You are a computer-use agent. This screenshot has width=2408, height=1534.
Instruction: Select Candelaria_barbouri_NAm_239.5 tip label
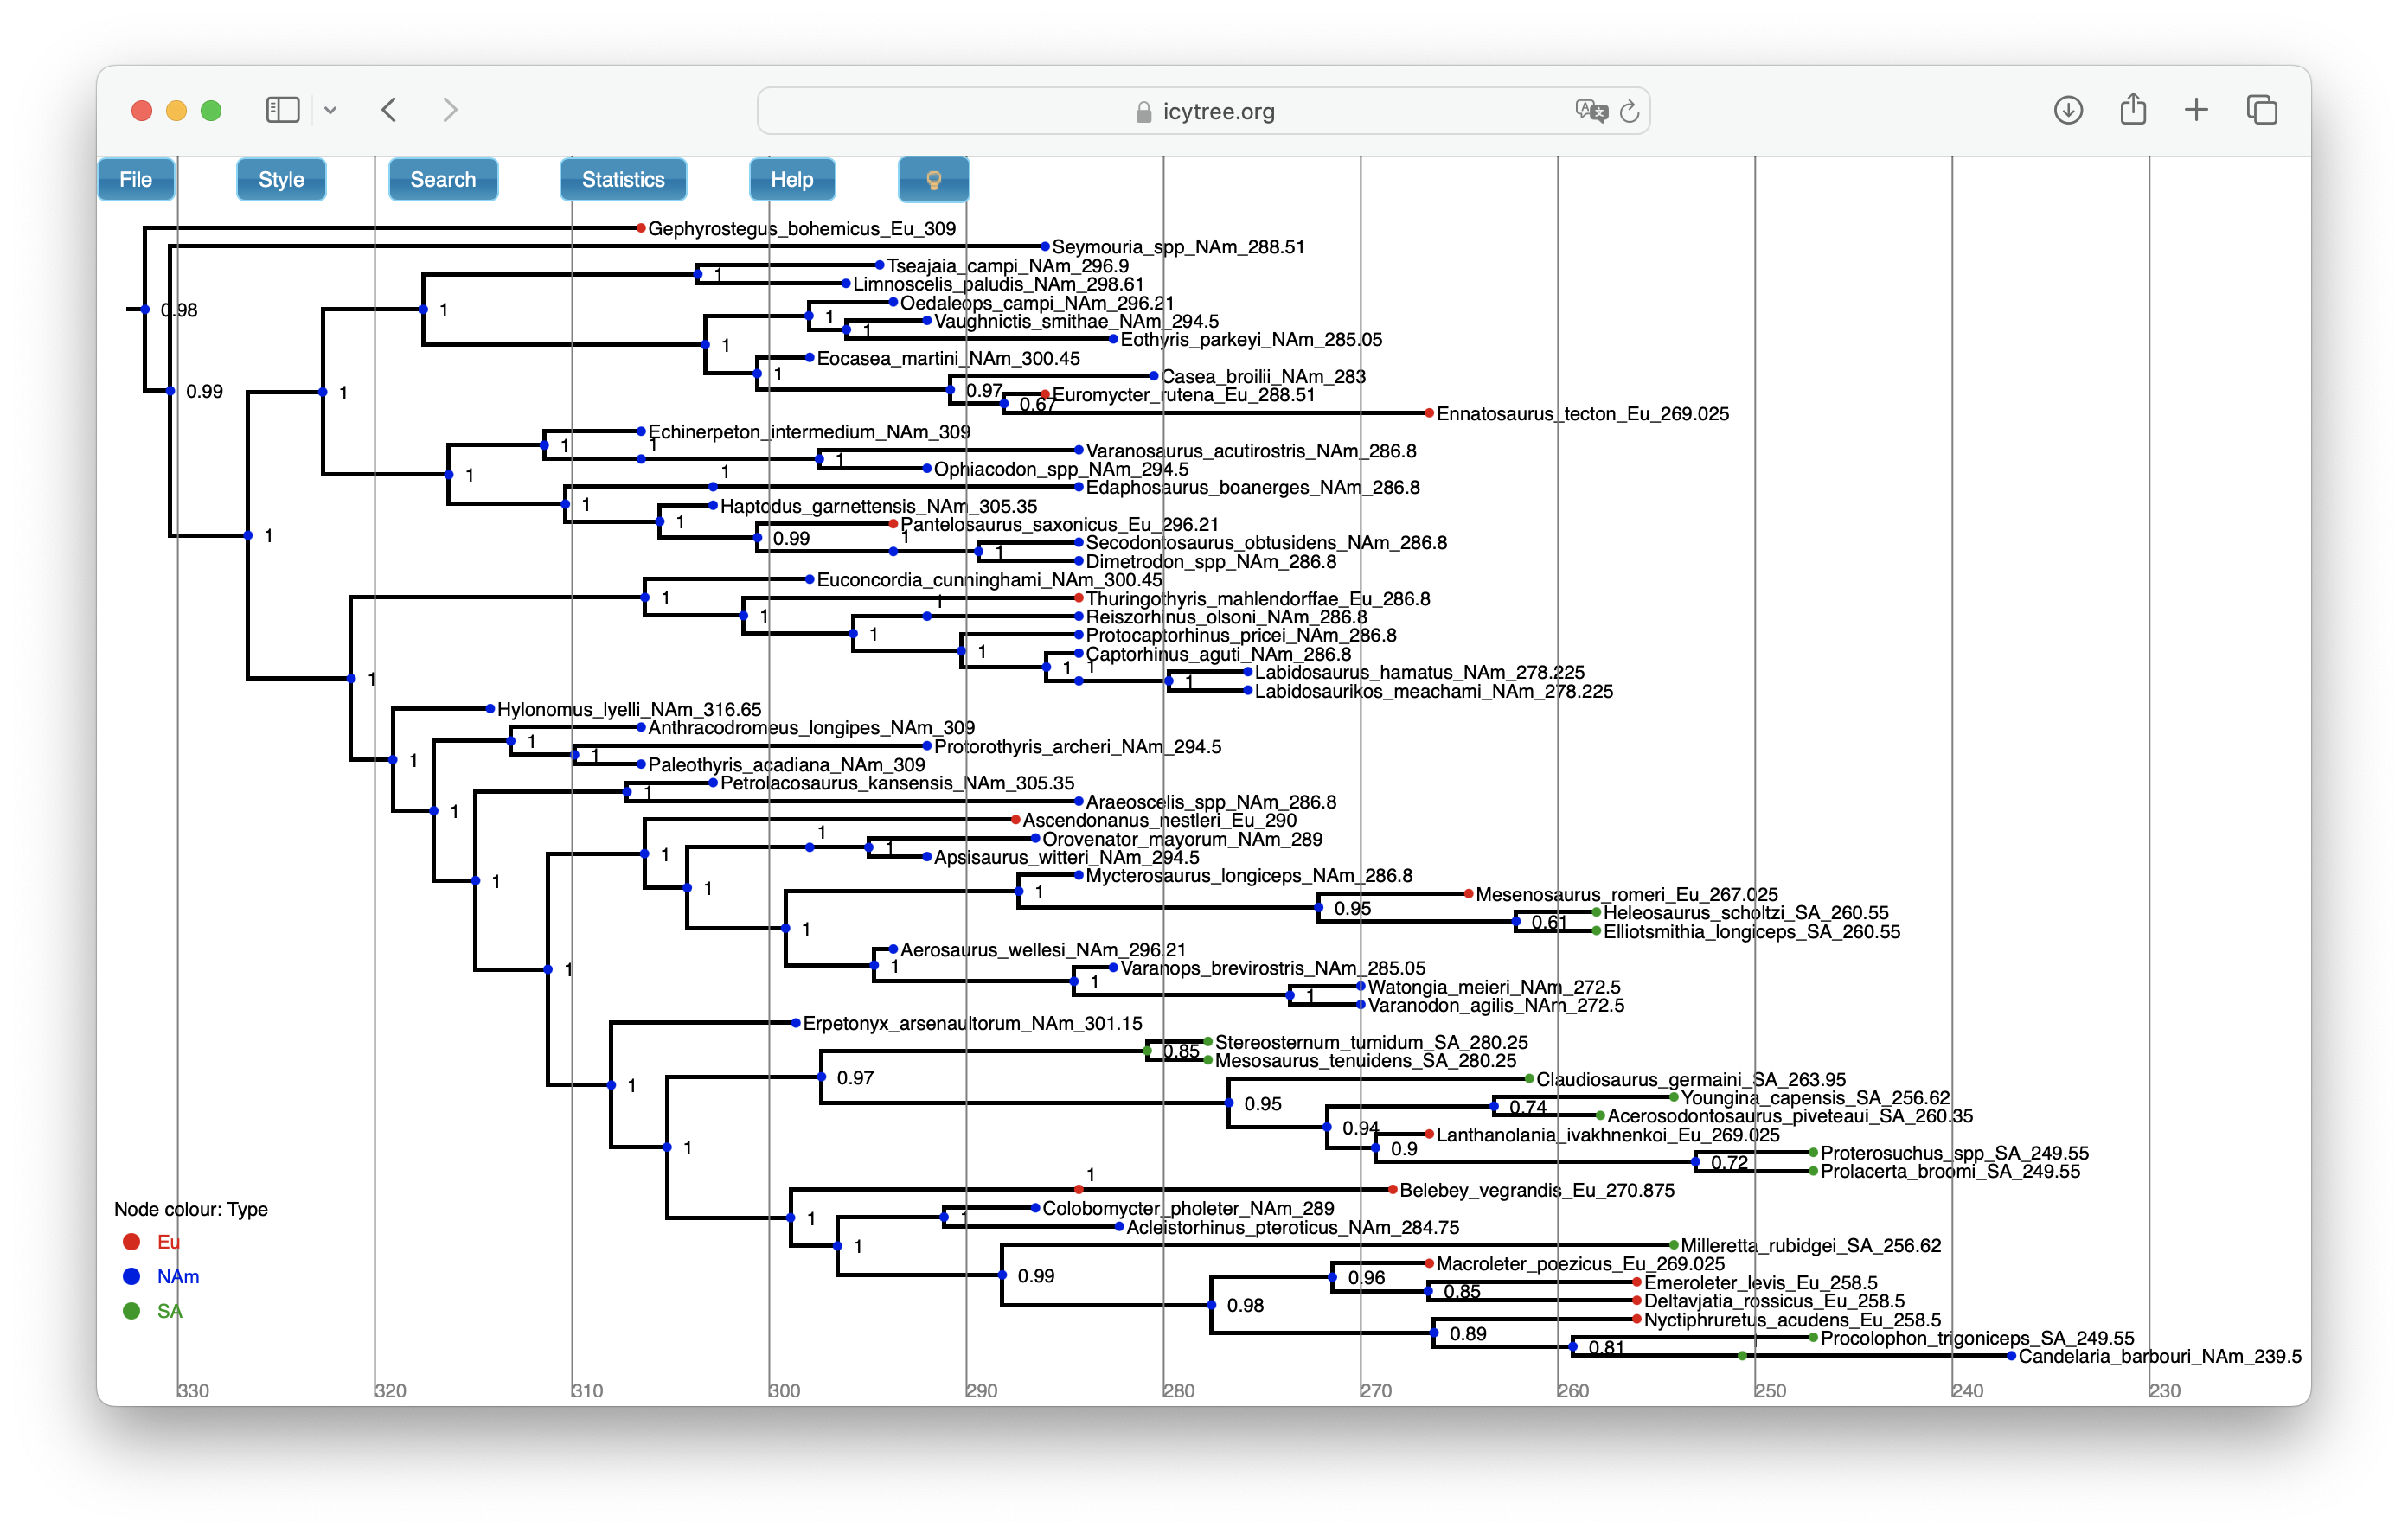[2160, 1357]
